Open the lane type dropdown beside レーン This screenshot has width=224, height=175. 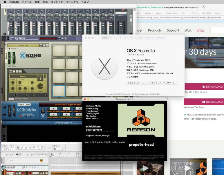pyautogui.click(x=41, y=155)
